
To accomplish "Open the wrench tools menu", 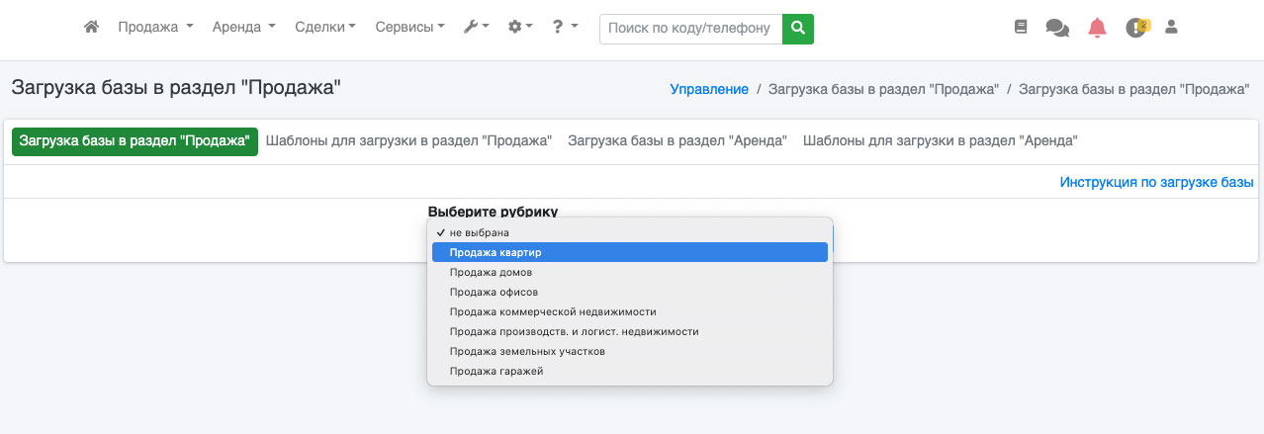I will (x=476, y=28).
